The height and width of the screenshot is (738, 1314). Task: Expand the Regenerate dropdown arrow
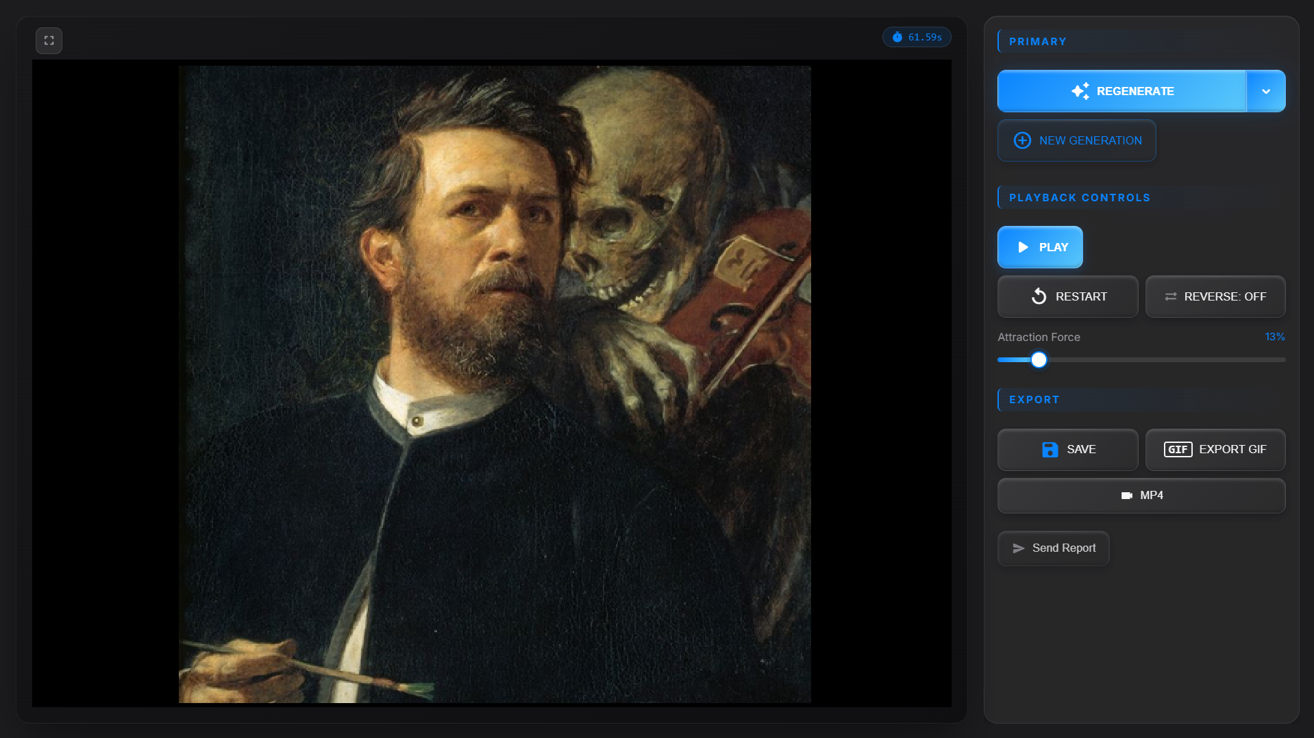pos(1265,91)
